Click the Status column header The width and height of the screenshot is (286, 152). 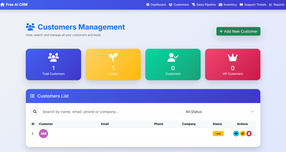tap(217, 124)
